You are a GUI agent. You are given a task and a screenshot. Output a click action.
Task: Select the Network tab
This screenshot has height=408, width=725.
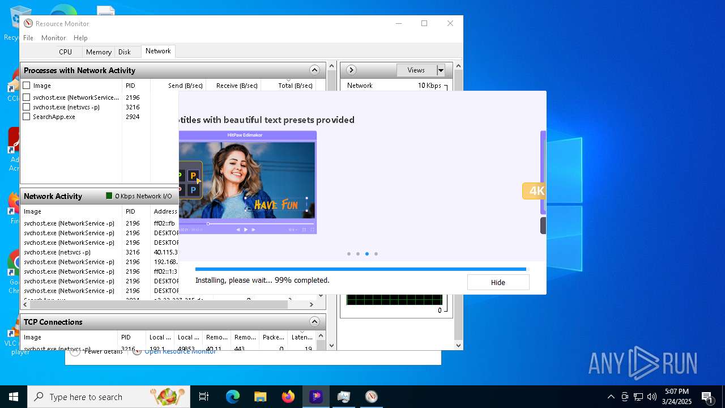[x=158, y=51]
